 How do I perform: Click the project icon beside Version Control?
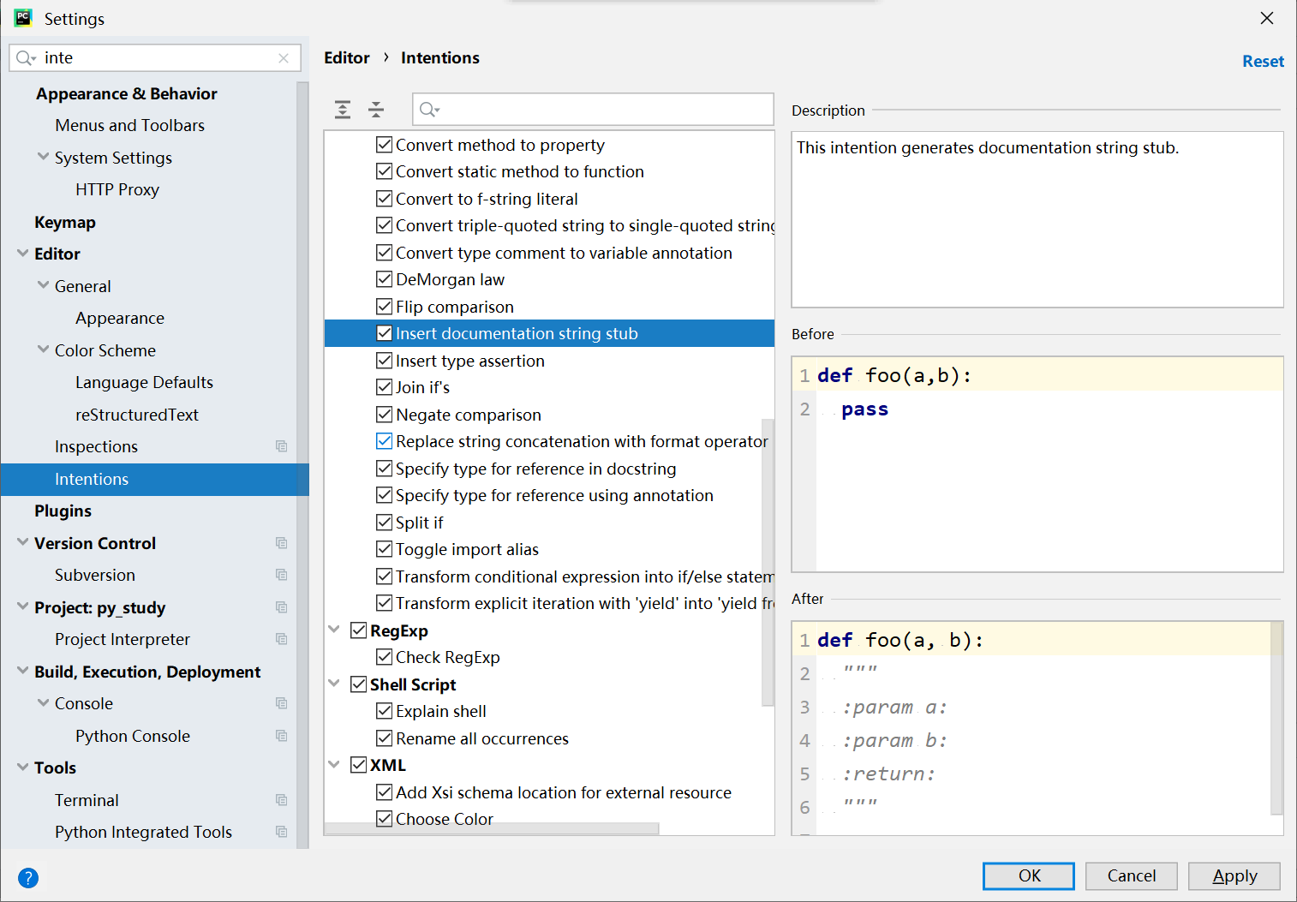coord(281,542)
